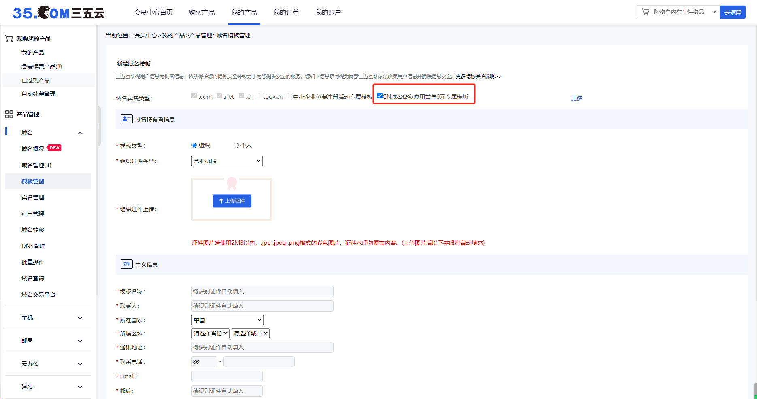The image size is (757, 399).
Task: Open 域名交易平台 in the sidebar
Action: point(38,295)
